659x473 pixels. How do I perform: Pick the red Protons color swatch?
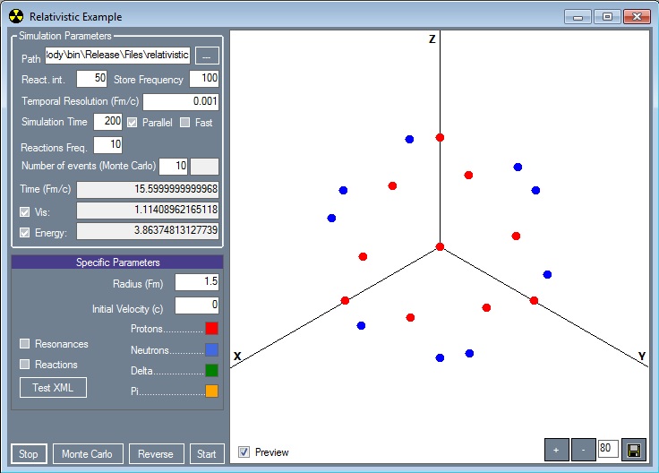(x=211, y=329)
